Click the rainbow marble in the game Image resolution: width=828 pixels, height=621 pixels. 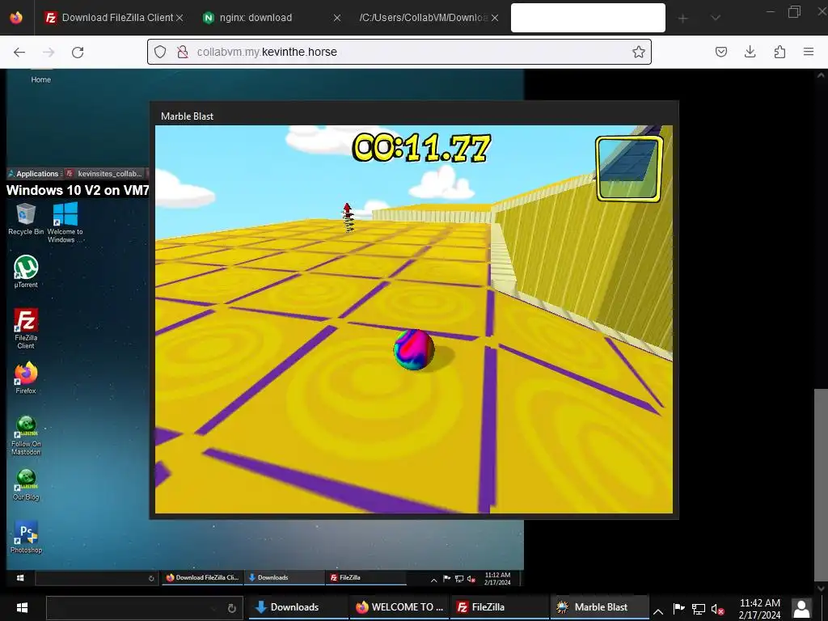point(414,349)
